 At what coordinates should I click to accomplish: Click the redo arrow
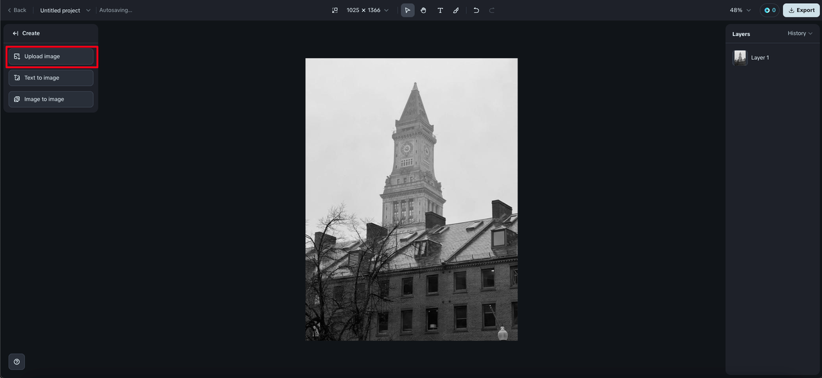[x=492, y=10]
